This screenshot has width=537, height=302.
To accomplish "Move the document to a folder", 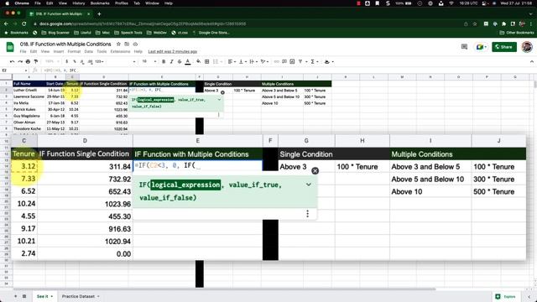I will pyautogui.click(x=127, y=44).
